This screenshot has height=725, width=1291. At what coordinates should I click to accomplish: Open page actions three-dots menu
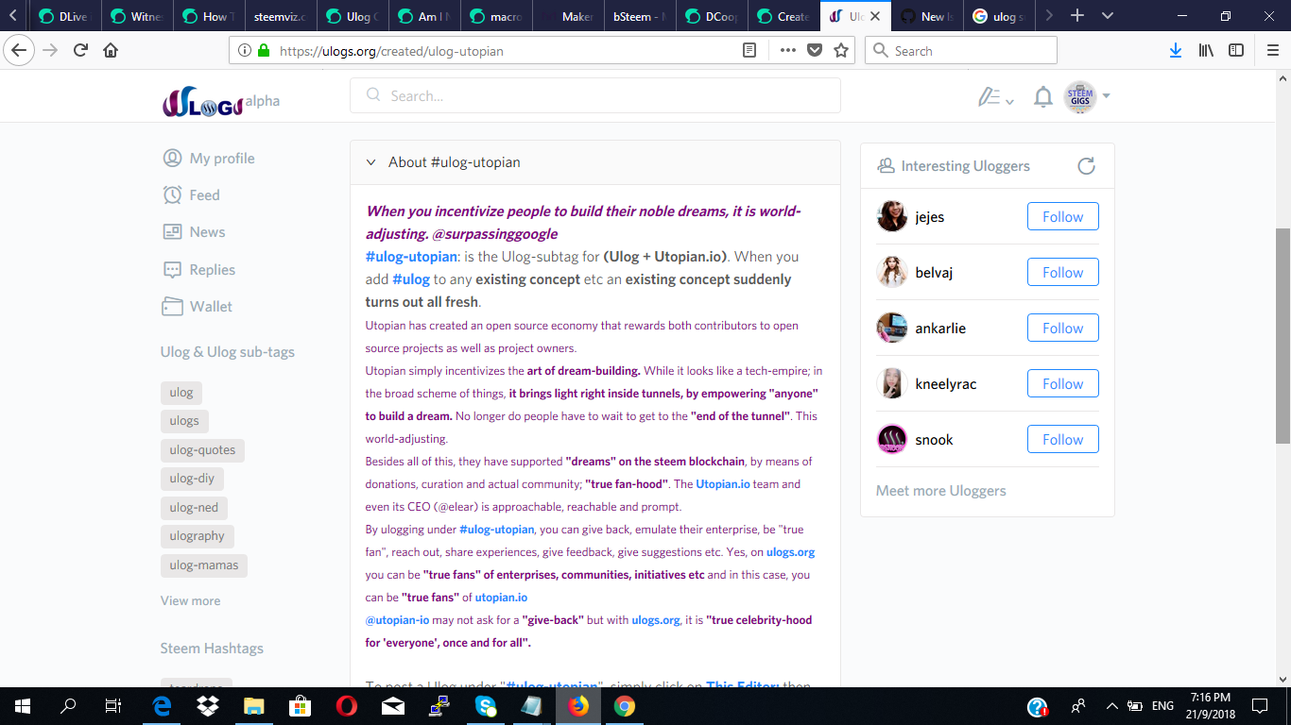[x=787, y=51]
